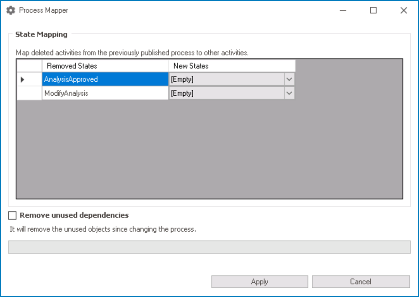Select the ModifyAnalysis removed state cell

105,93
